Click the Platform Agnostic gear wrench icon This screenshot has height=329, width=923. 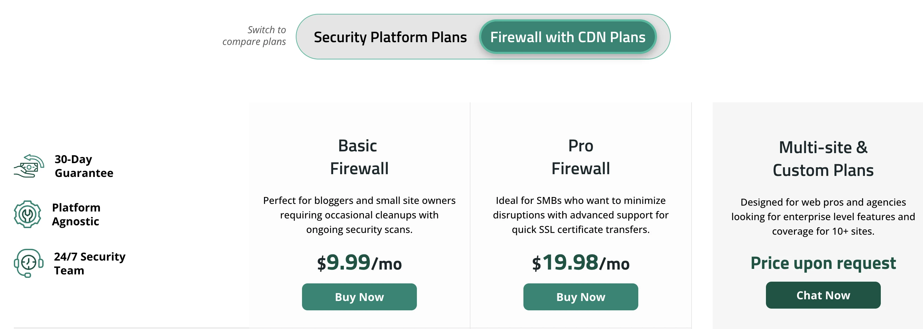[x=28, y=214]
